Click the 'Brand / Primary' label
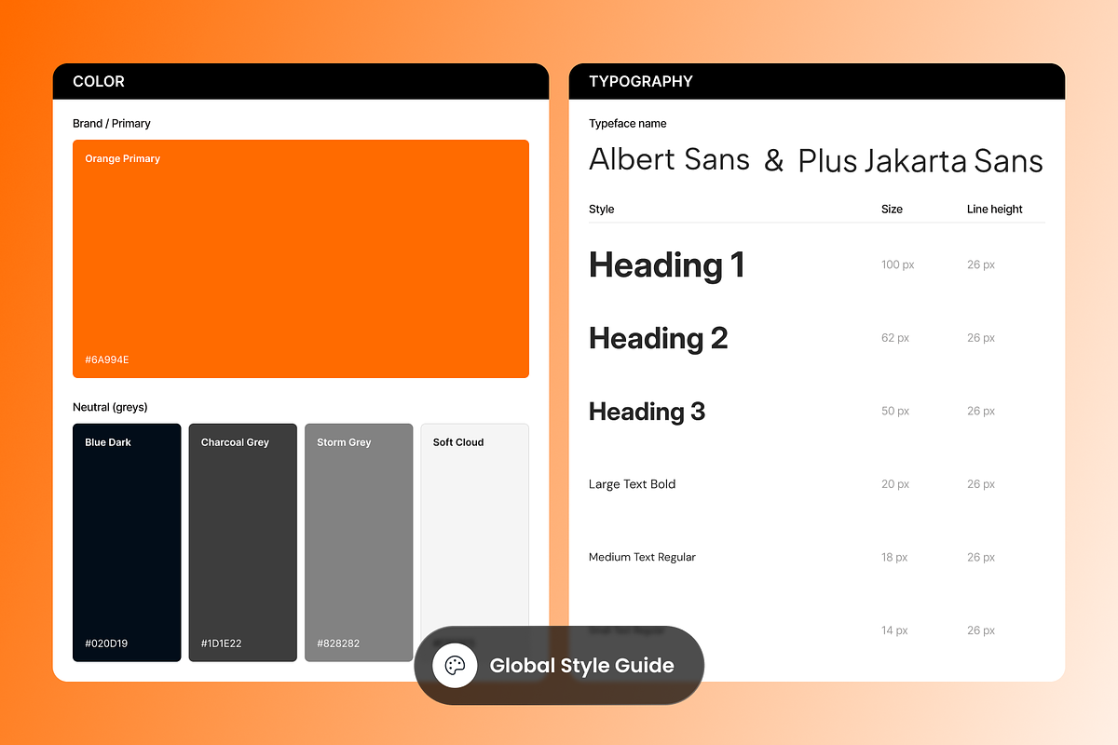 112,123
